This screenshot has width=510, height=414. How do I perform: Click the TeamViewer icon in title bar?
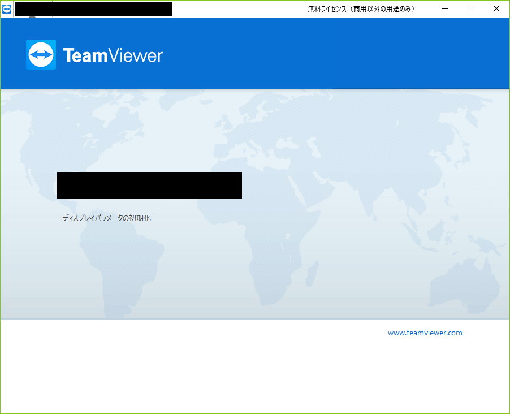coord(7,9)
